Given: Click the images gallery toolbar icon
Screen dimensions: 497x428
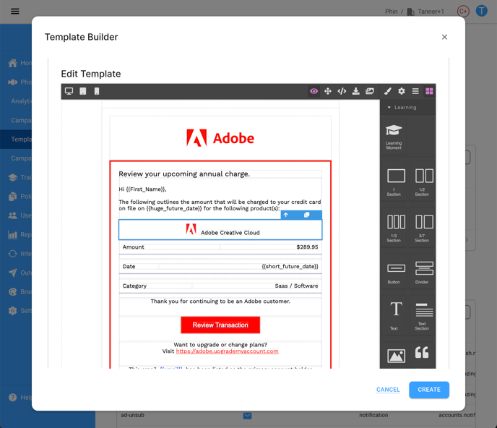Looking at the screenshot, I should point(370,91).
